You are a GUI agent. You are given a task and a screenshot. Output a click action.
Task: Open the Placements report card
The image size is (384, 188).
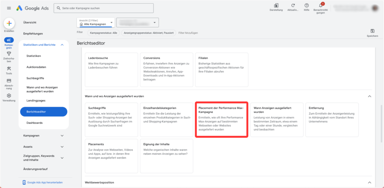(111, 156)
